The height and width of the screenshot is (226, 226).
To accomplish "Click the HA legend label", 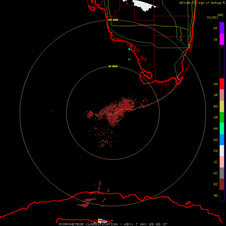I will coord(215,84).
